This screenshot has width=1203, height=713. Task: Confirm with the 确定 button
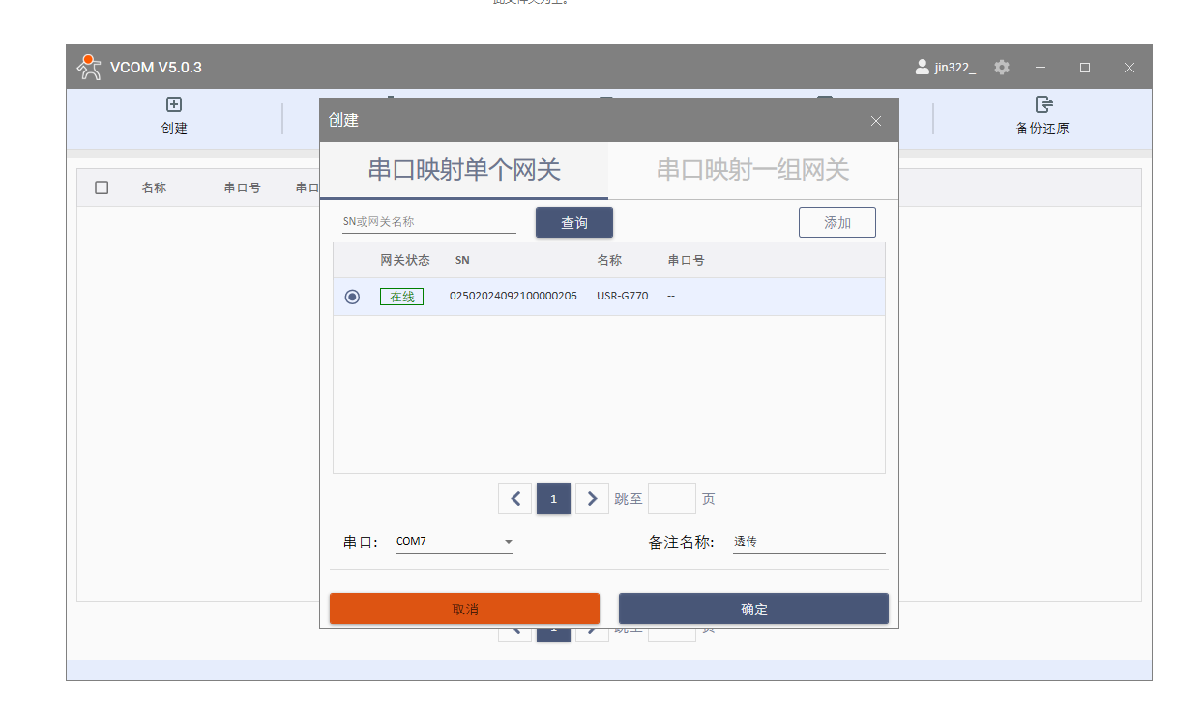753,609
